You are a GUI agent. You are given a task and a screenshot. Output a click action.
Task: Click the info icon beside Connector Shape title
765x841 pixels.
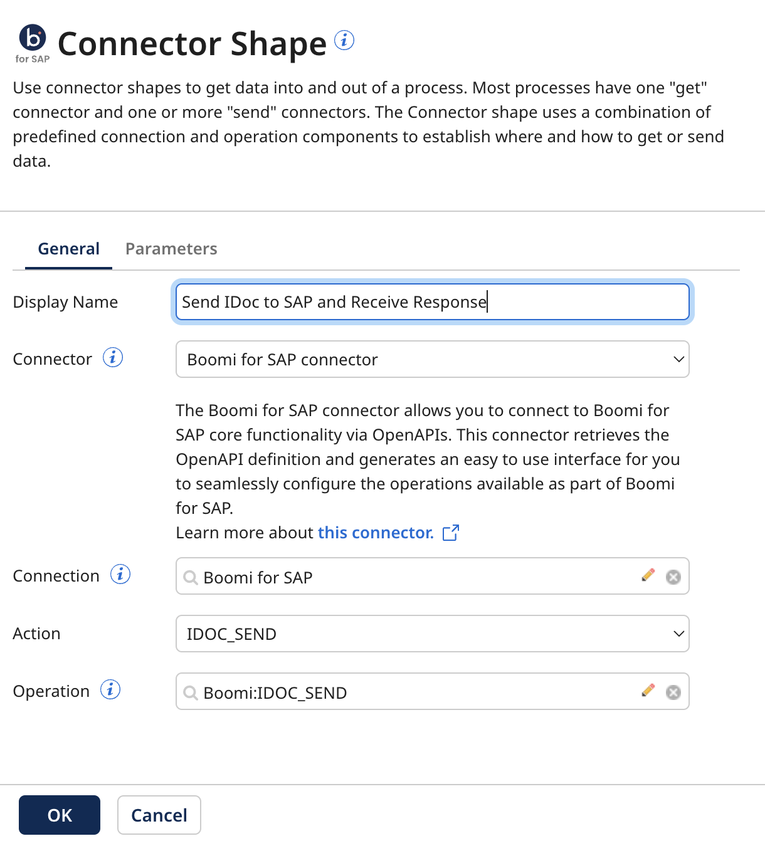click(x=344, y=40)
